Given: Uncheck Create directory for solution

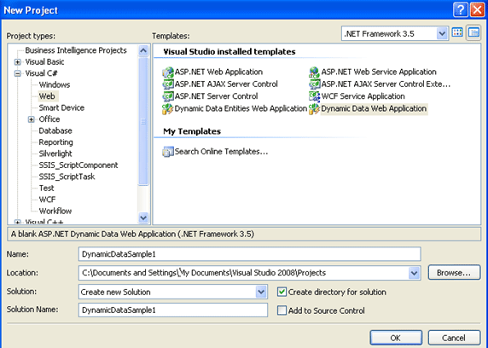Looking at the screenshot, I should tap(282, 292).
